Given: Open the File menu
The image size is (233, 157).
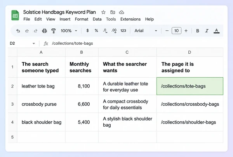Looking at the screenshot, I should pyautogui.click(x=27, y=19).
